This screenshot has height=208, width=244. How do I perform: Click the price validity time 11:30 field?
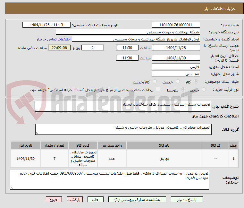point(127,58)
